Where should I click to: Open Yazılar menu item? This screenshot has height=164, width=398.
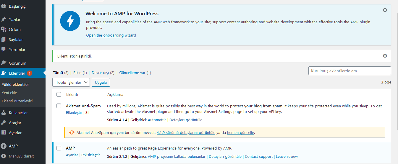point(23,19)
